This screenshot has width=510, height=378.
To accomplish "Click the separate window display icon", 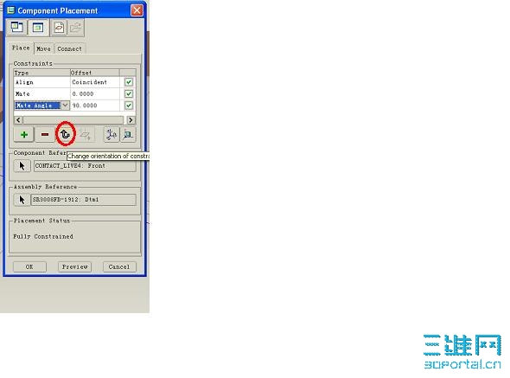I will [17, 28].
